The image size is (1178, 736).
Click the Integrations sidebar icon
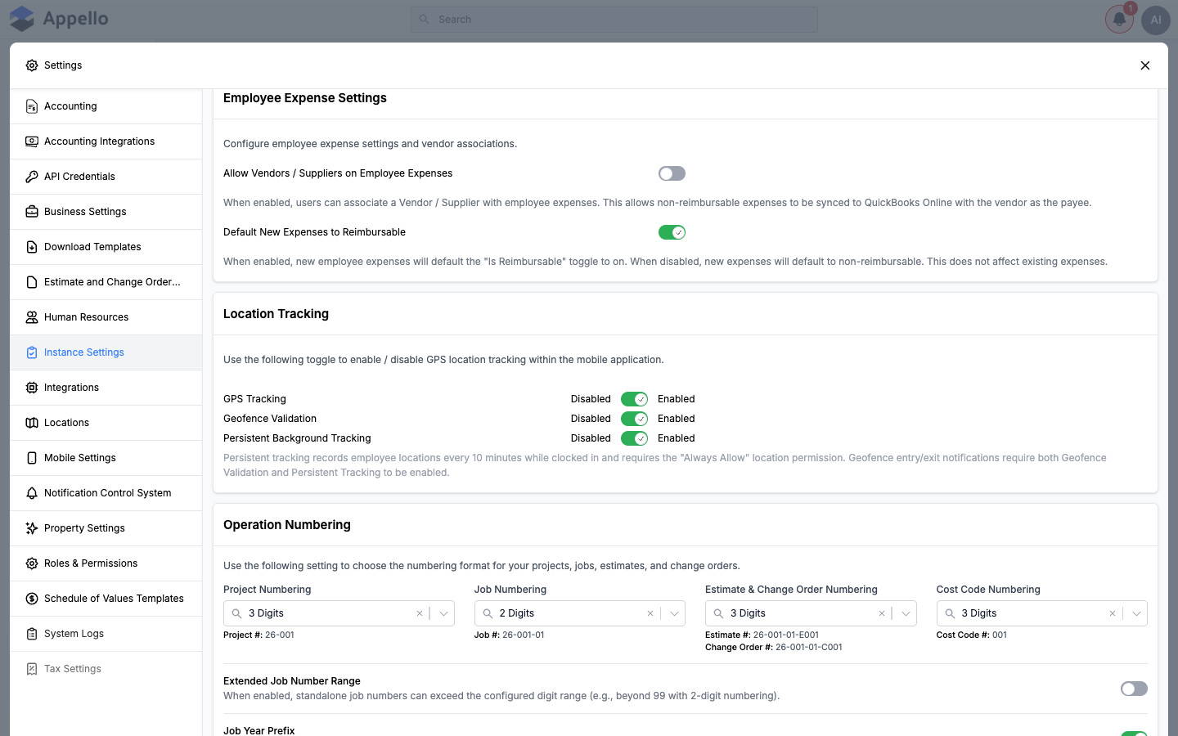point(32,388)
